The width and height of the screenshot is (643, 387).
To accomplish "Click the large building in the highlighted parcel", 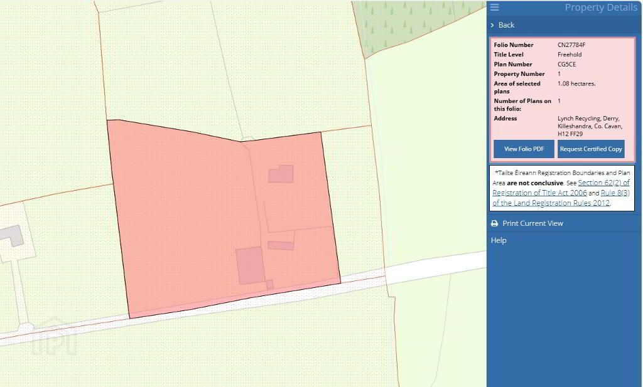I will (x=250, y=265).
